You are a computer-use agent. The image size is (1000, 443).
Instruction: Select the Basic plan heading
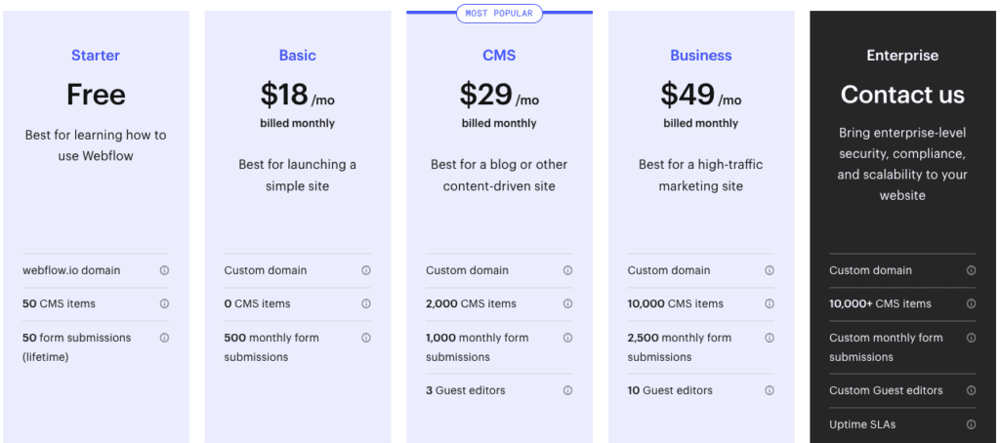tap(298, 56)
